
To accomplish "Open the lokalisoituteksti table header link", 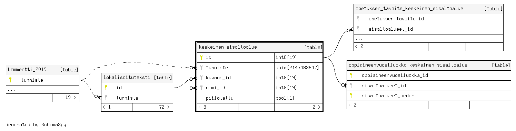I will click(x=137, y=78).
